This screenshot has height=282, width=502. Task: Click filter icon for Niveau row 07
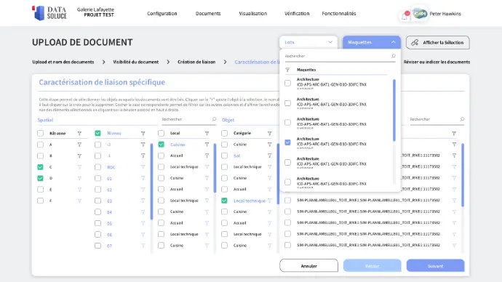(x=143, y=246)
